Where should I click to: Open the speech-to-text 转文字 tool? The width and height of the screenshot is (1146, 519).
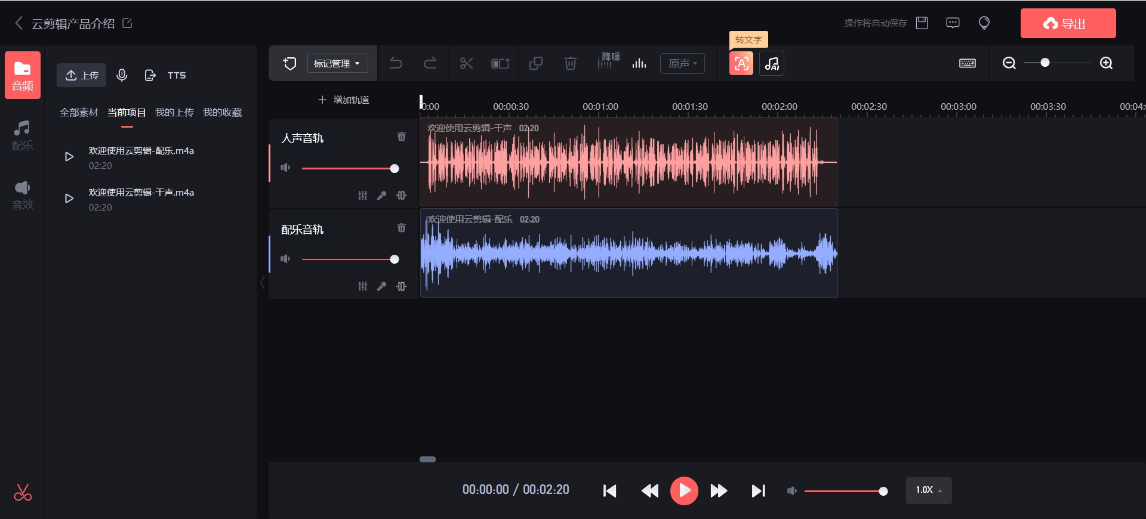[x=741, y=63]
